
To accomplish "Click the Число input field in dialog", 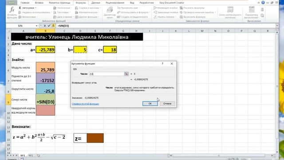I will click(106, 74).
